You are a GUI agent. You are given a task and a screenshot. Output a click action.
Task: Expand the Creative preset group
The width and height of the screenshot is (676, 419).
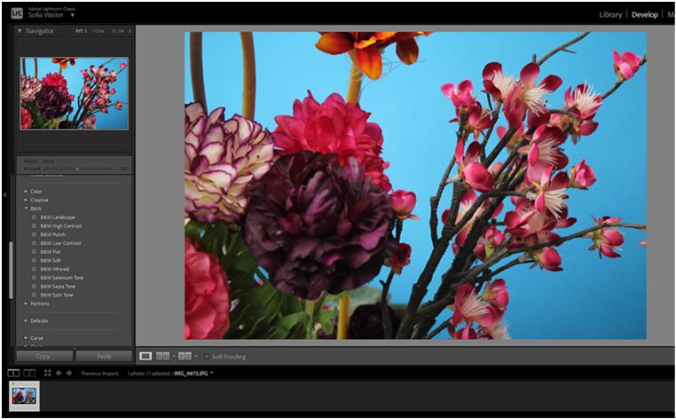tap(26, 200)
